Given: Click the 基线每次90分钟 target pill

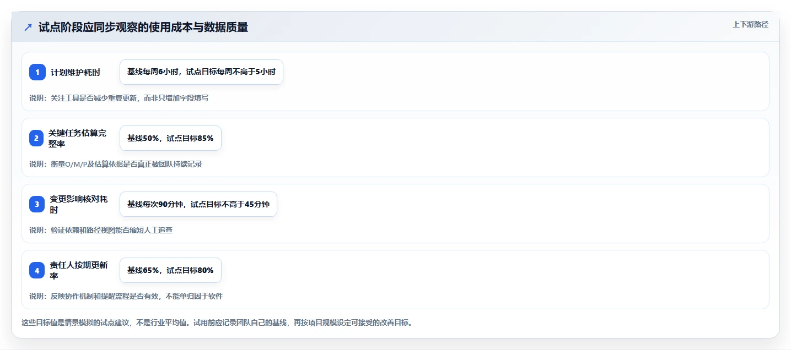Looking at the screenshot, I should pyautogui.click(x=198, y=204).
